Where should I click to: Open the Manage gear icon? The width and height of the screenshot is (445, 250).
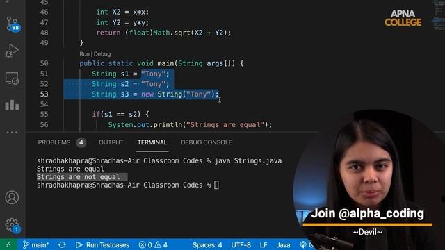tap(12, 225)
